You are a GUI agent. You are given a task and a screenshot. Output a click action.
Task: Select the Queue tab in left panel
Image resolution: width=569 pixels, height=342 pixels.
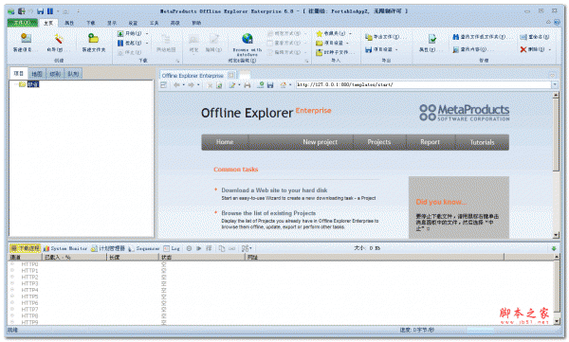click(73, 74)
